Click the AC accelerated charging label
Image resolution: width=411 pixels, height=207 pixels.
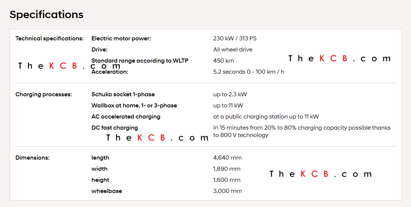pyautogui.click(x=126, y=117)
